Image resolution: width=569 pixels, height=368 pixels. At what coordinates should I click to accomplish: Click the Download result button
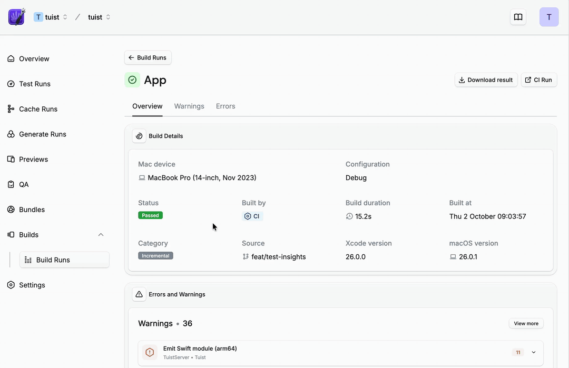click(486, 80)
